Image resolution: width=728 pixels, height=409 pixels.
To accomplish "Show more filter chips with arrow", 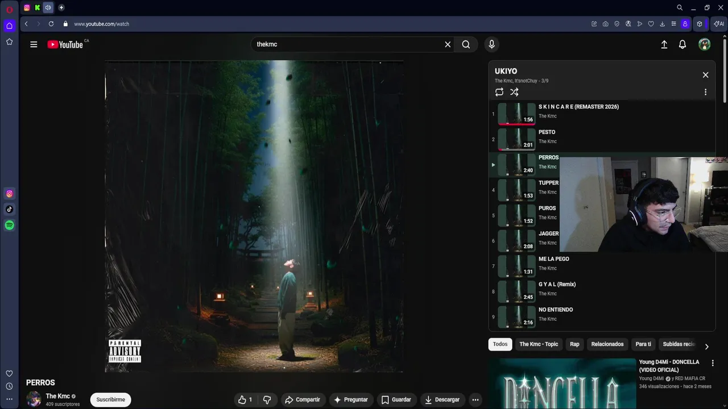I will point(706,347).
